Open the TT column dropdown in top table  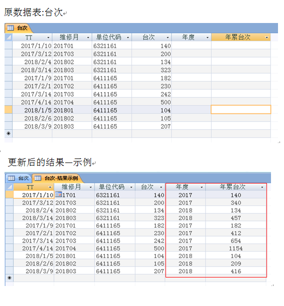pos(48,37)
